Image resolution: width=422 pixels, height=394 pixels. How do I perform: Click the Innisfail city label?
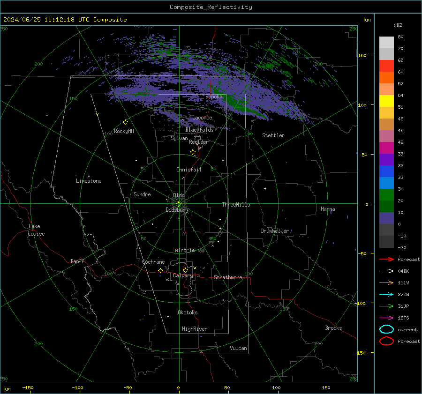189,170
